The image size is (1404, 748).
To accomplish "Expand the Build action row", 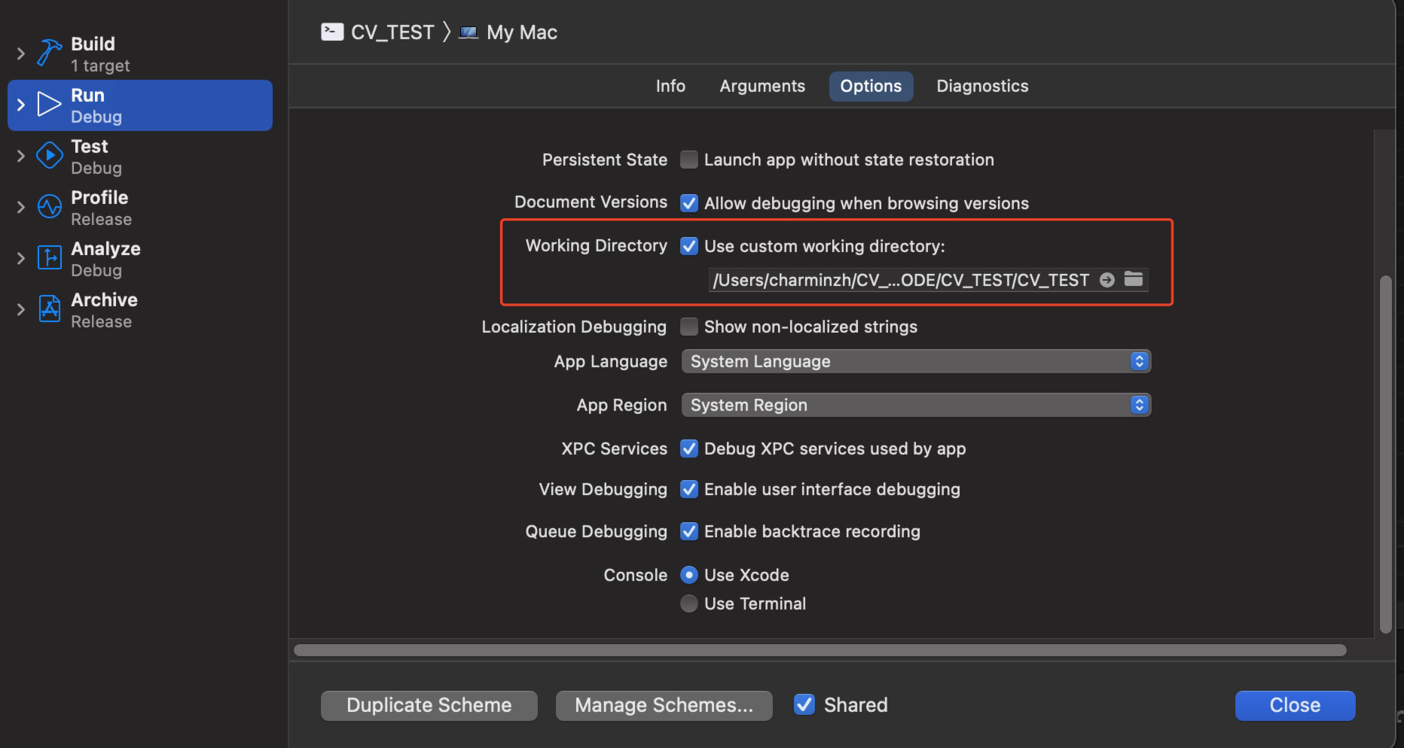I will 21,53.
